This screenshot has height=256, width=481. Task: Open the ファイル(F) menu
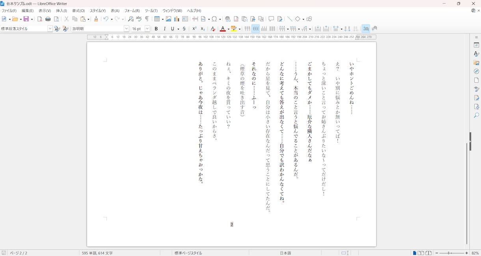[x=9, y=11]
